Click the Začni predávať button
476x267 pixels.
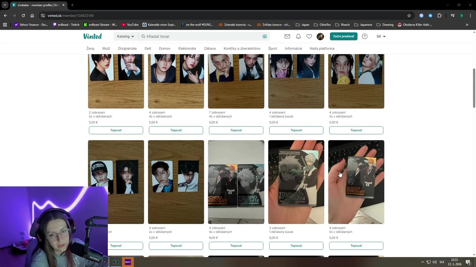[x=344, y=36]
